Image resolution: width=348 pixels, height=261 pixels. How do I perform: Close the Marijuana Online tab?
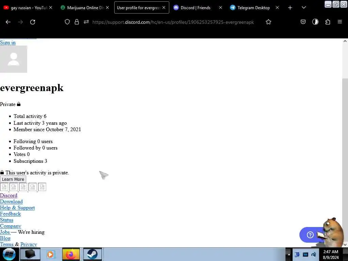point(107,7)
